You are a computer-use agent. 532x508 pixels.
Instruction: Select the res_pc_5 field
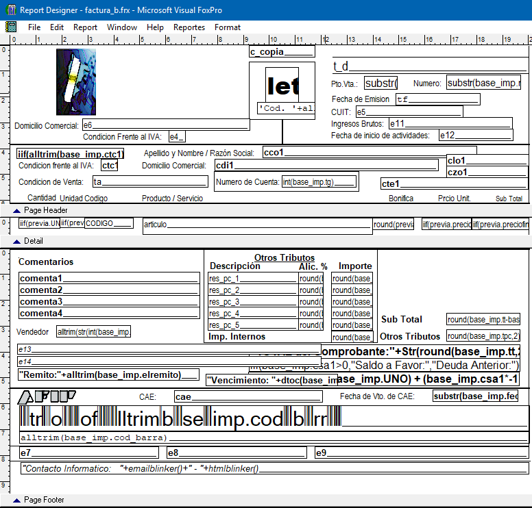tap(253, 325)
